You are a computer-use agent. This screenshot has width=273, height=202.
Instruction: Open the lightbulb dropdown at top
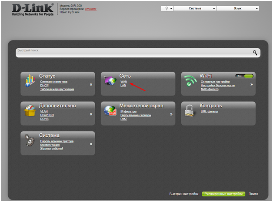point(167,8)
